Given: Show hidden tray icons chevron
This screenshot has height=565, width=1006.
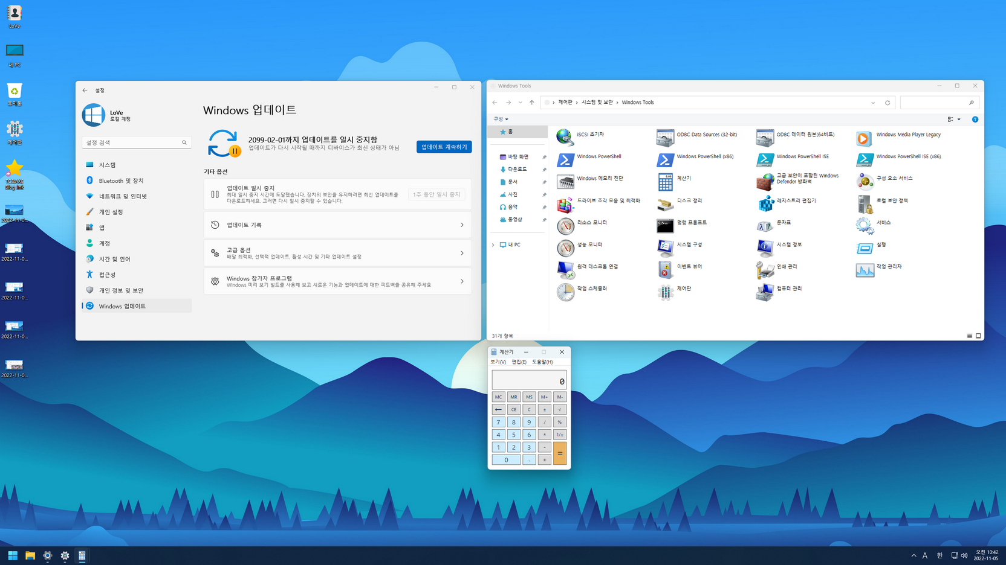Looking at the screenshot, I should [x=914, y=556].
